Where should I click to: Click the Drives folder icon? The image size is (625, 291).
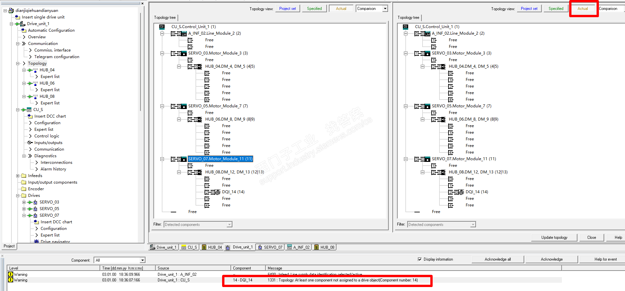point(24,196)
